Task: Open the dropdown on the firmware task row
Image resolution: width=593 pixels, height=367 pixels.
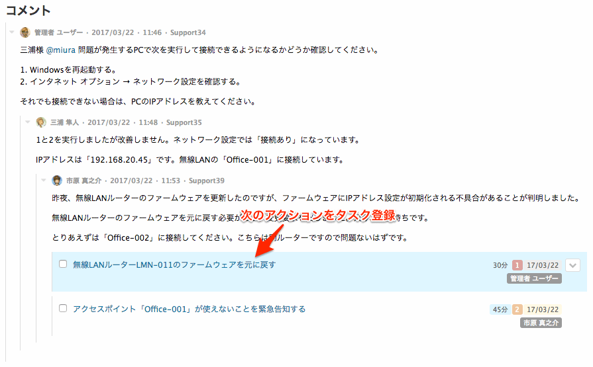Action: click(572, 265)
